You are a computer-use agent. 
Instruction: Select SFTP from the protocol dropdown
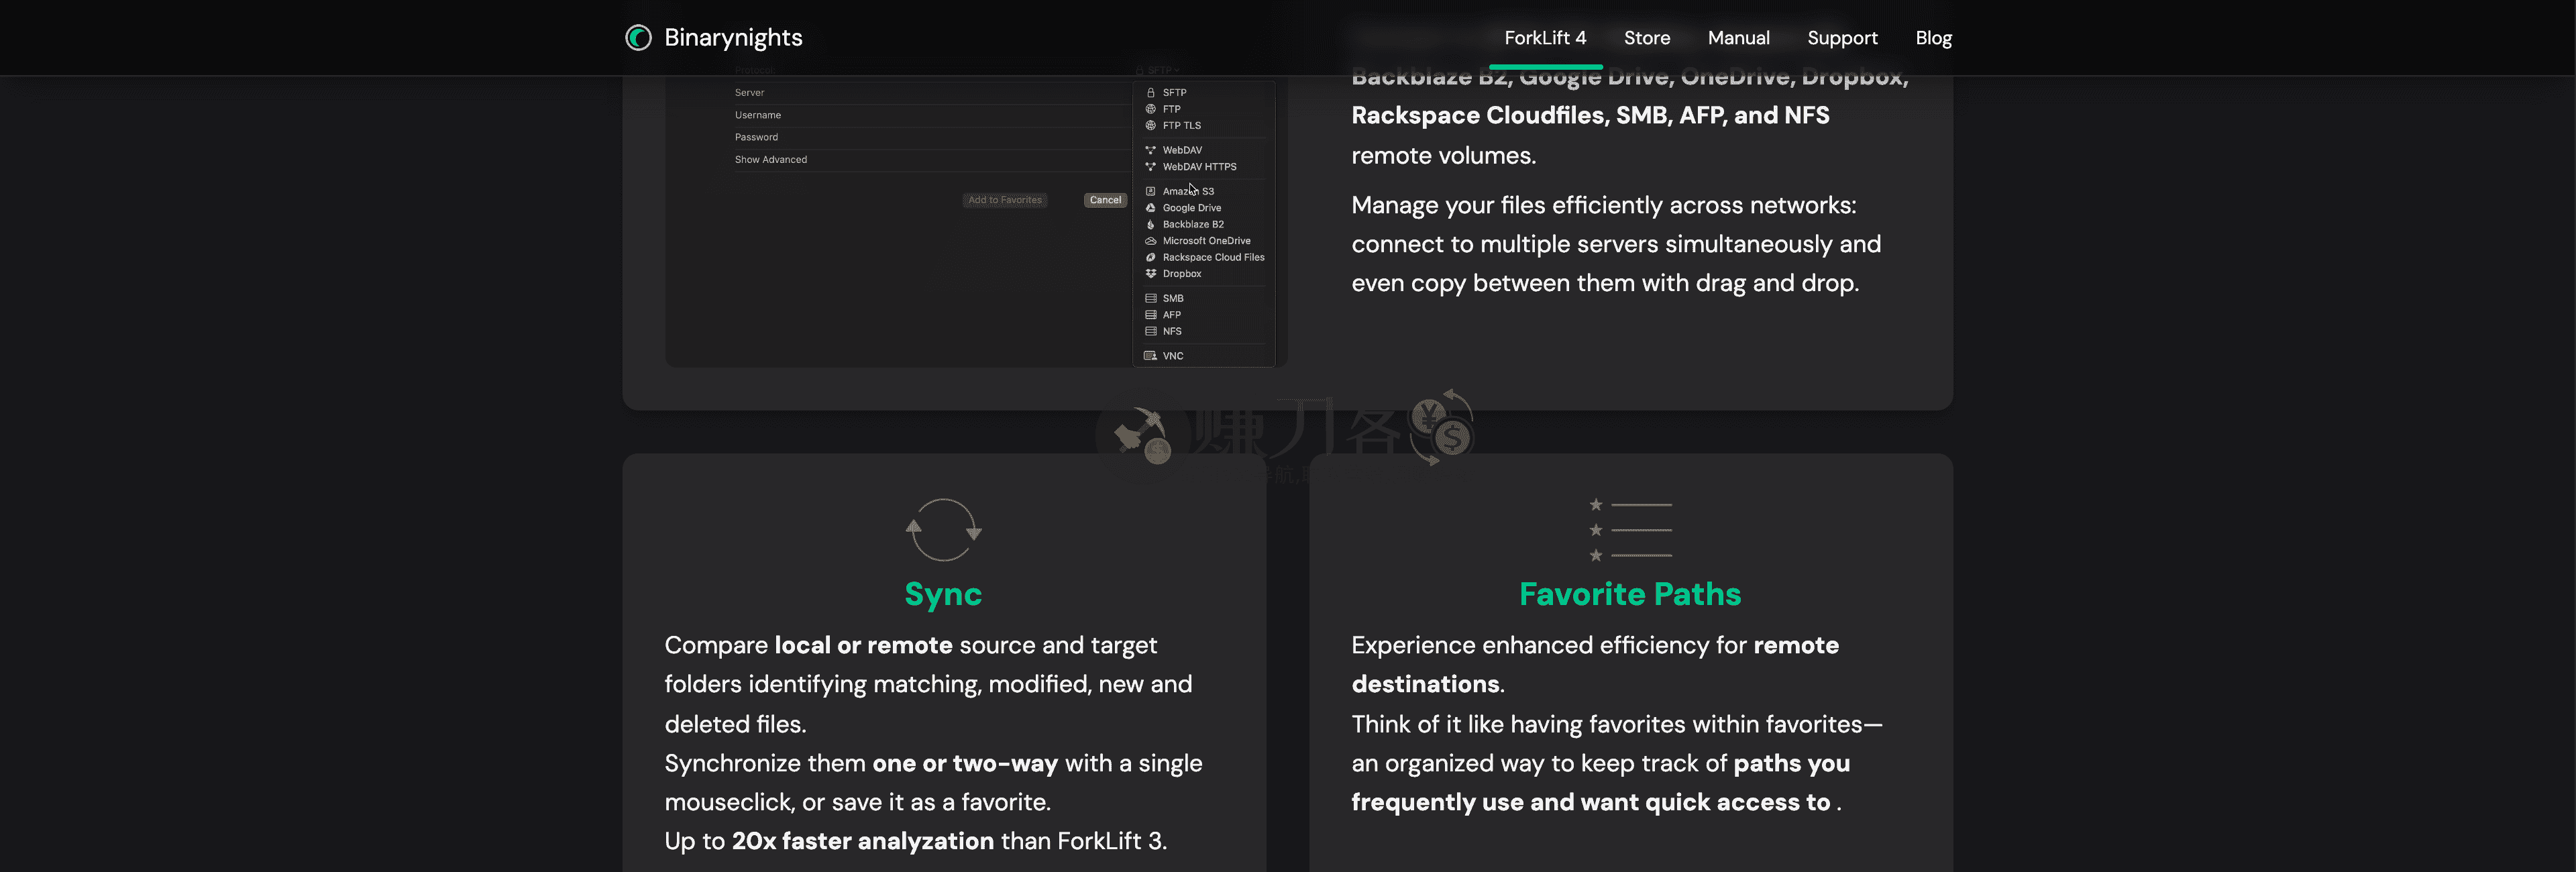pos(1174,93)
